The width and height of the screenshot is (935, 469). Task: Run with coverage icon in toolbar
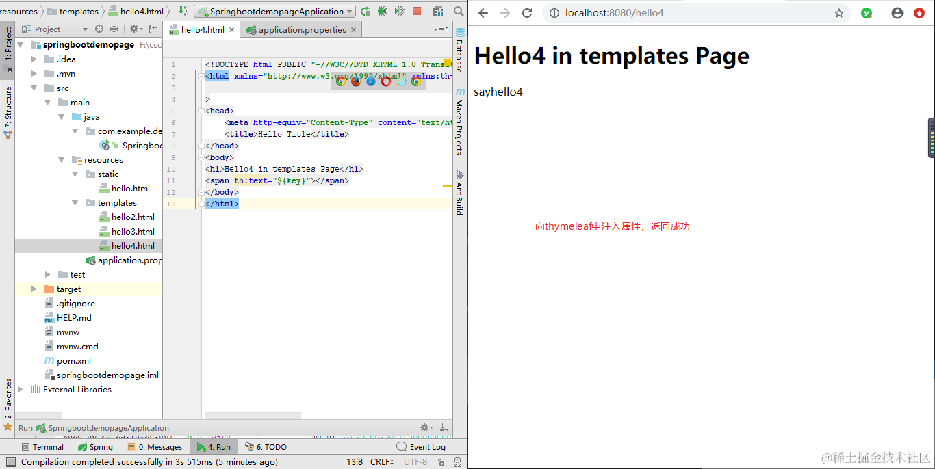(x=400, y=11)
